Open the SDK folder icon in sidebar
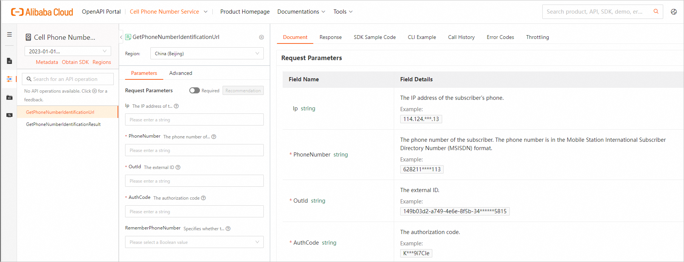Image resolution: width=684 pixels, height=262 pixels. [9, 98]
